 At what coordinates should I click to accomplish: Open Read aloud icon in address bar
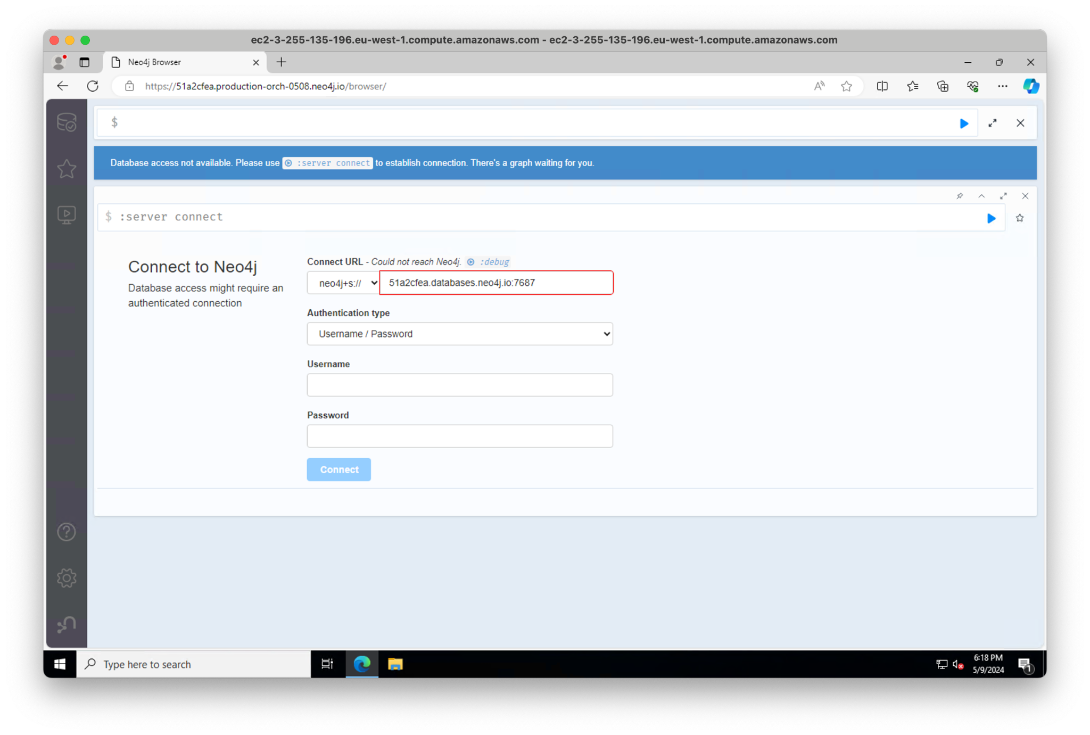[819, 86]
